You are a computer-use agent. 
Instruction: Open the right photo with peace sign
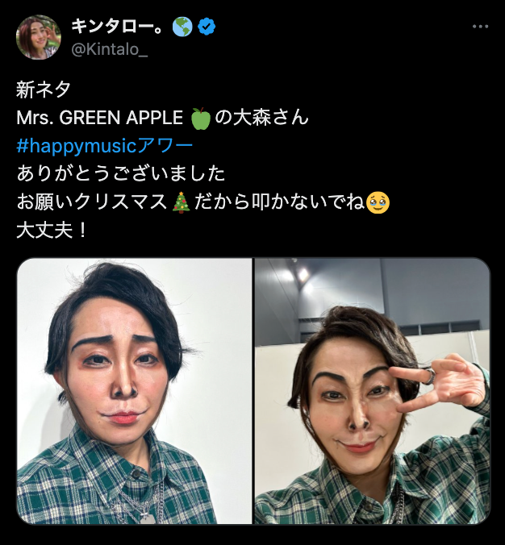coord(372,391)
